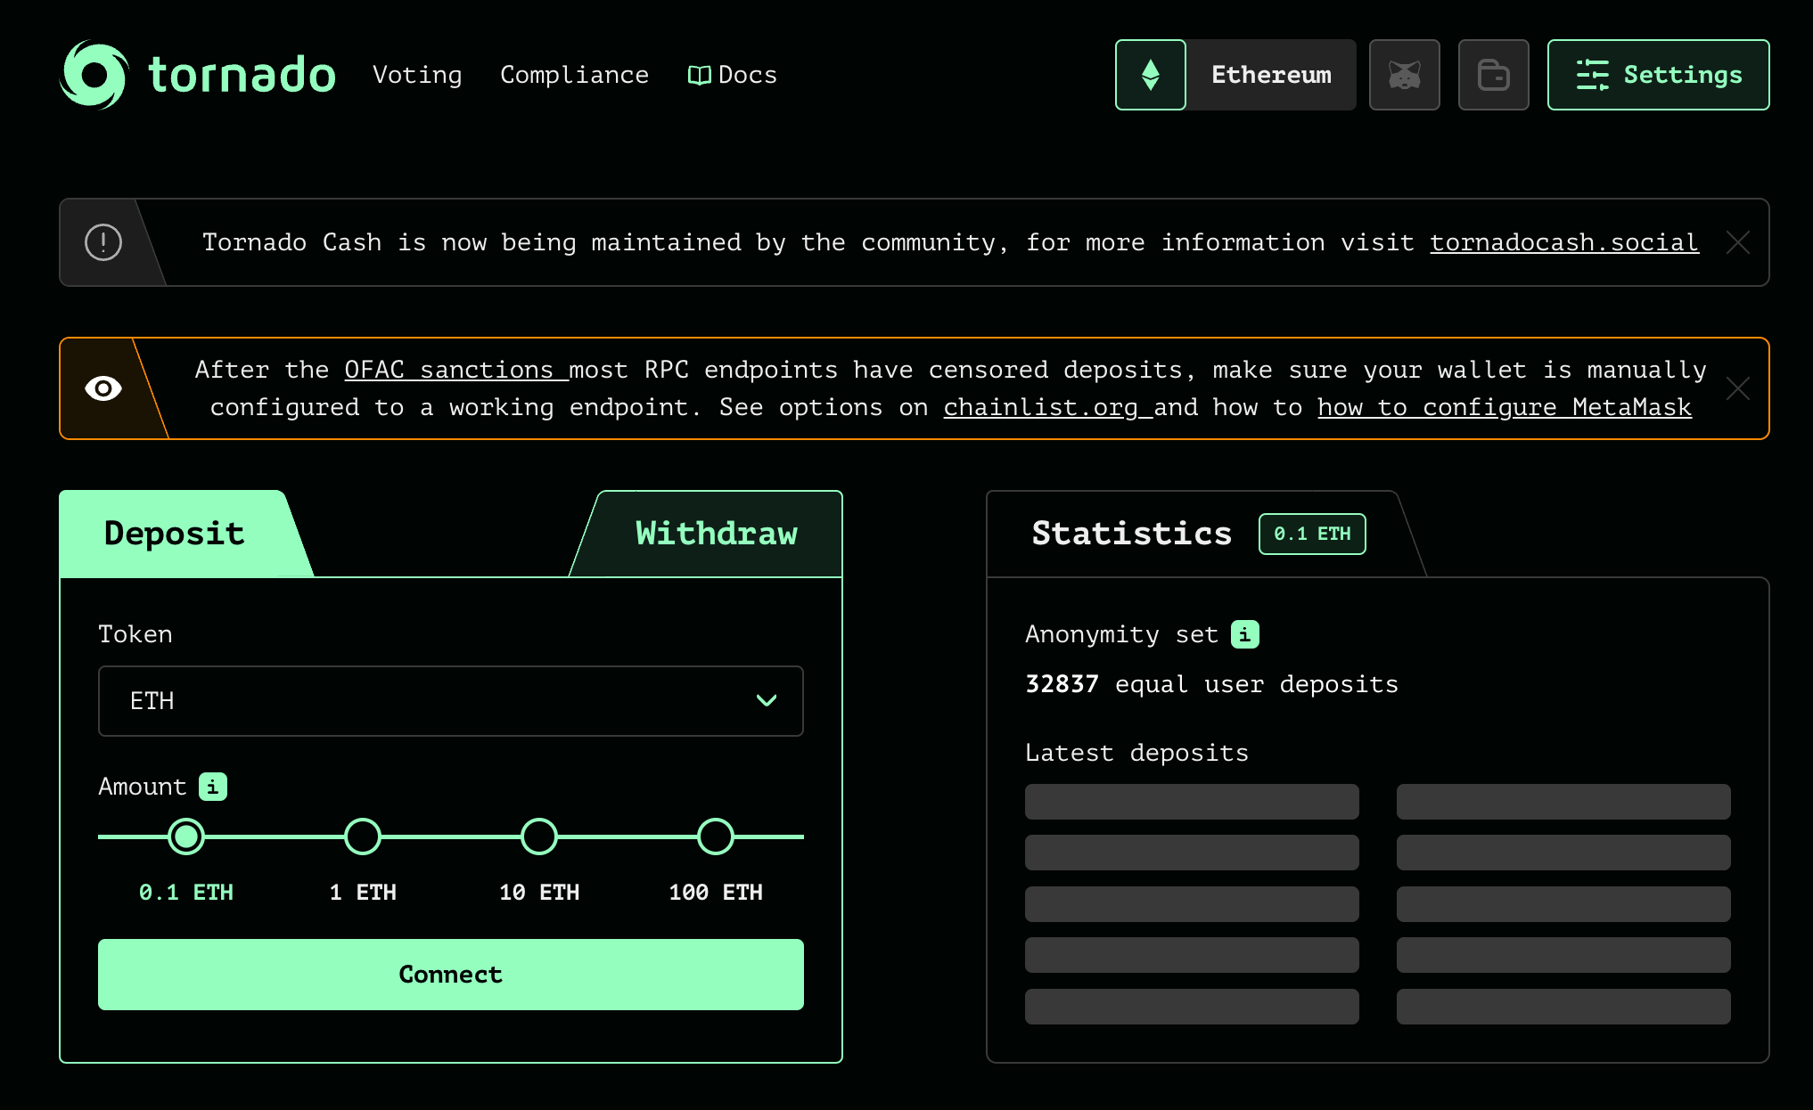The width and height of the screenshot is (1813, 1110).
Task: Click the Anonymity set info icon
Action: (1244, 634)
